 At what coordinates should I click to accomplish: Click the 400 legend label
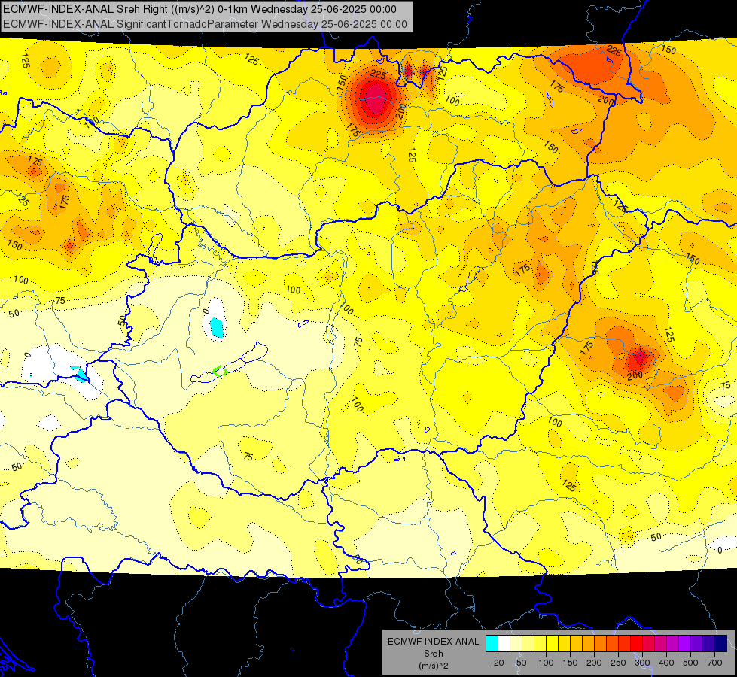click(x=666, y=663)
